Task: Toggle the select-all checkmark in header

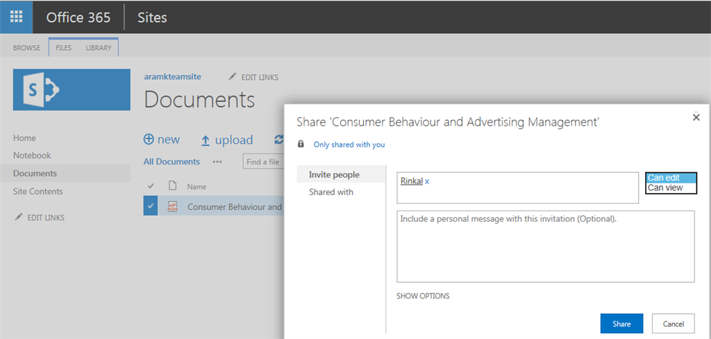Action: 151,186
